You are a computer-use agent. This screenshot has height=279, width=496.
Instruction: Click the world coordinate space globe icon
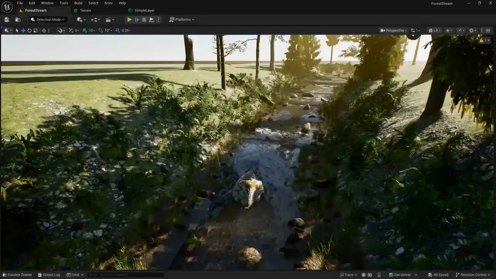pos(44,30)
